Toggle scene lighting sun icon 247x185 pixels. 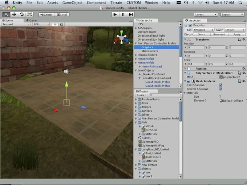55,24
